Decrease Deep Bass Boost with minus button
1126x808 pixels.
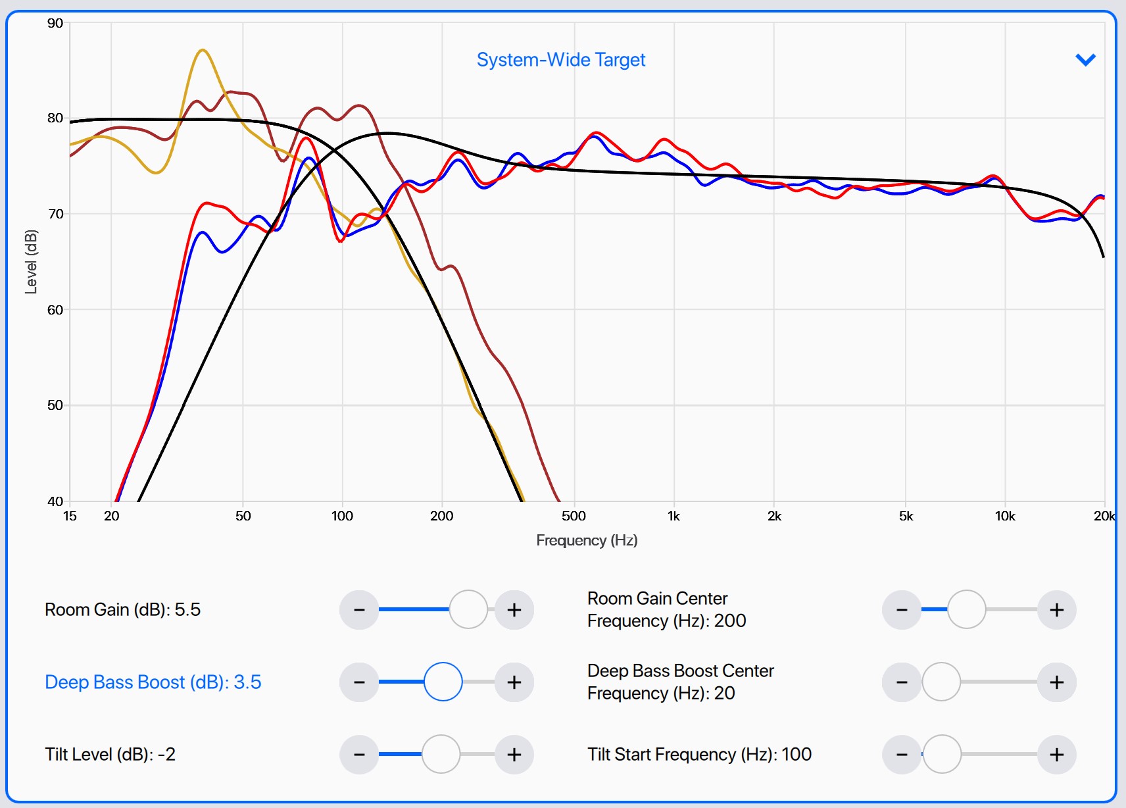(359, 682)
